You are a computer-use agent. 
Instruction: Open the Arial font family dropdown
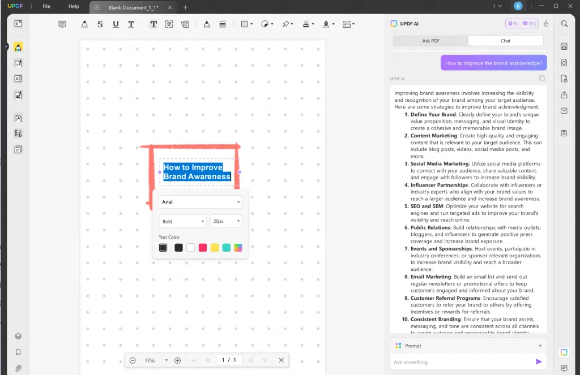200,202
